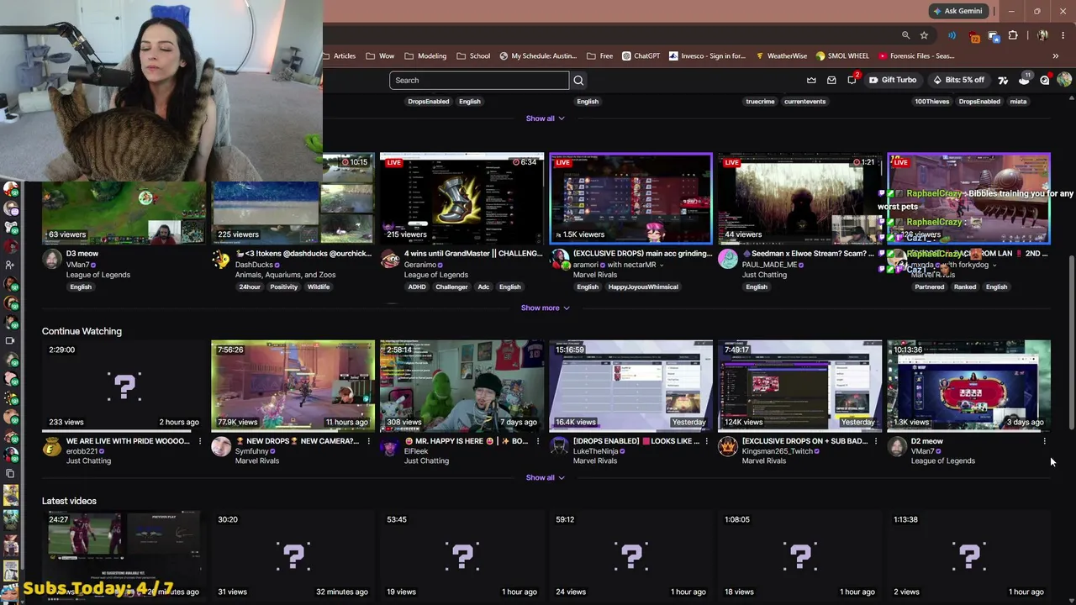Expand Show more live channels
The height and width of the screenshot is (605, 1076).
click(546, 308)
